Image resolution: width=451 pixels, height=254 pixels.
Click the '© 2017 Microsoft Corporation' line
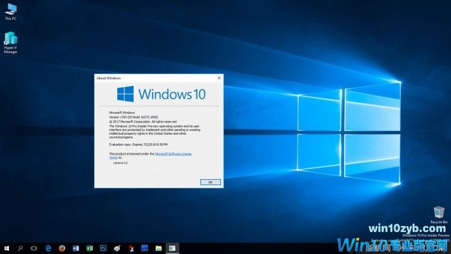pyautogui.click(x=143, y=122)
